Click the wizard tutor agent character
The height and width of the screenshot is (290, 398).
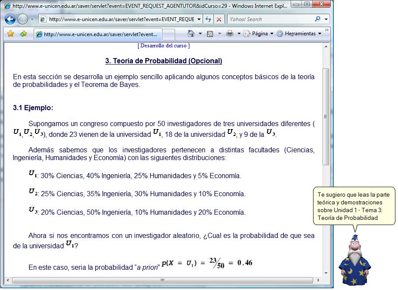pyautogui.click(x=354, y=260)
